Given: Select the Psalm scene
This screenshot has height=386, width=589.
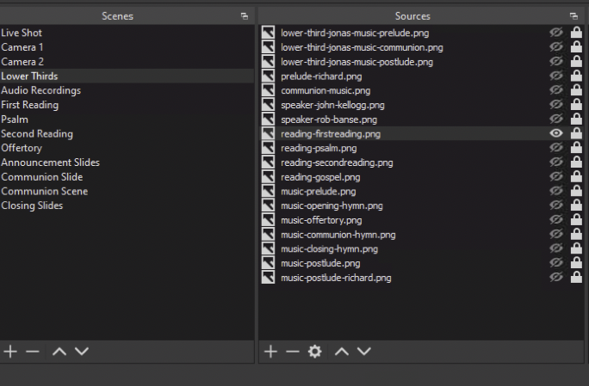Looking at the screenshot, I should point(127,119).
